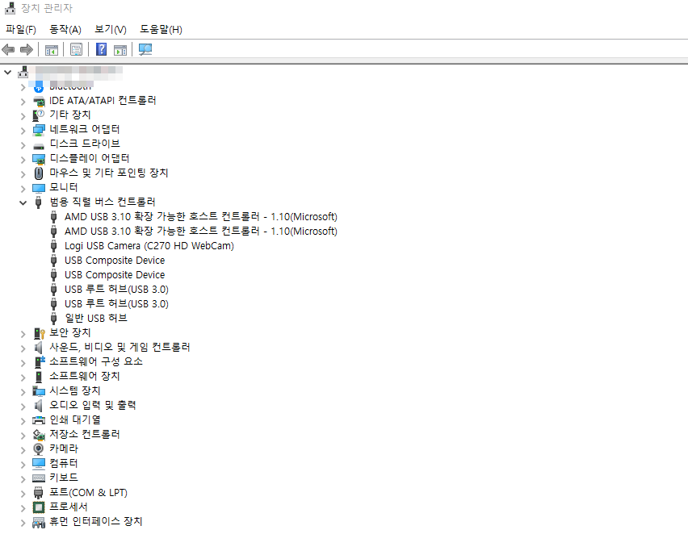Select the first AMD USB 3.10 host controller
This screenshot has height=555, width=688.
(200, 216)
